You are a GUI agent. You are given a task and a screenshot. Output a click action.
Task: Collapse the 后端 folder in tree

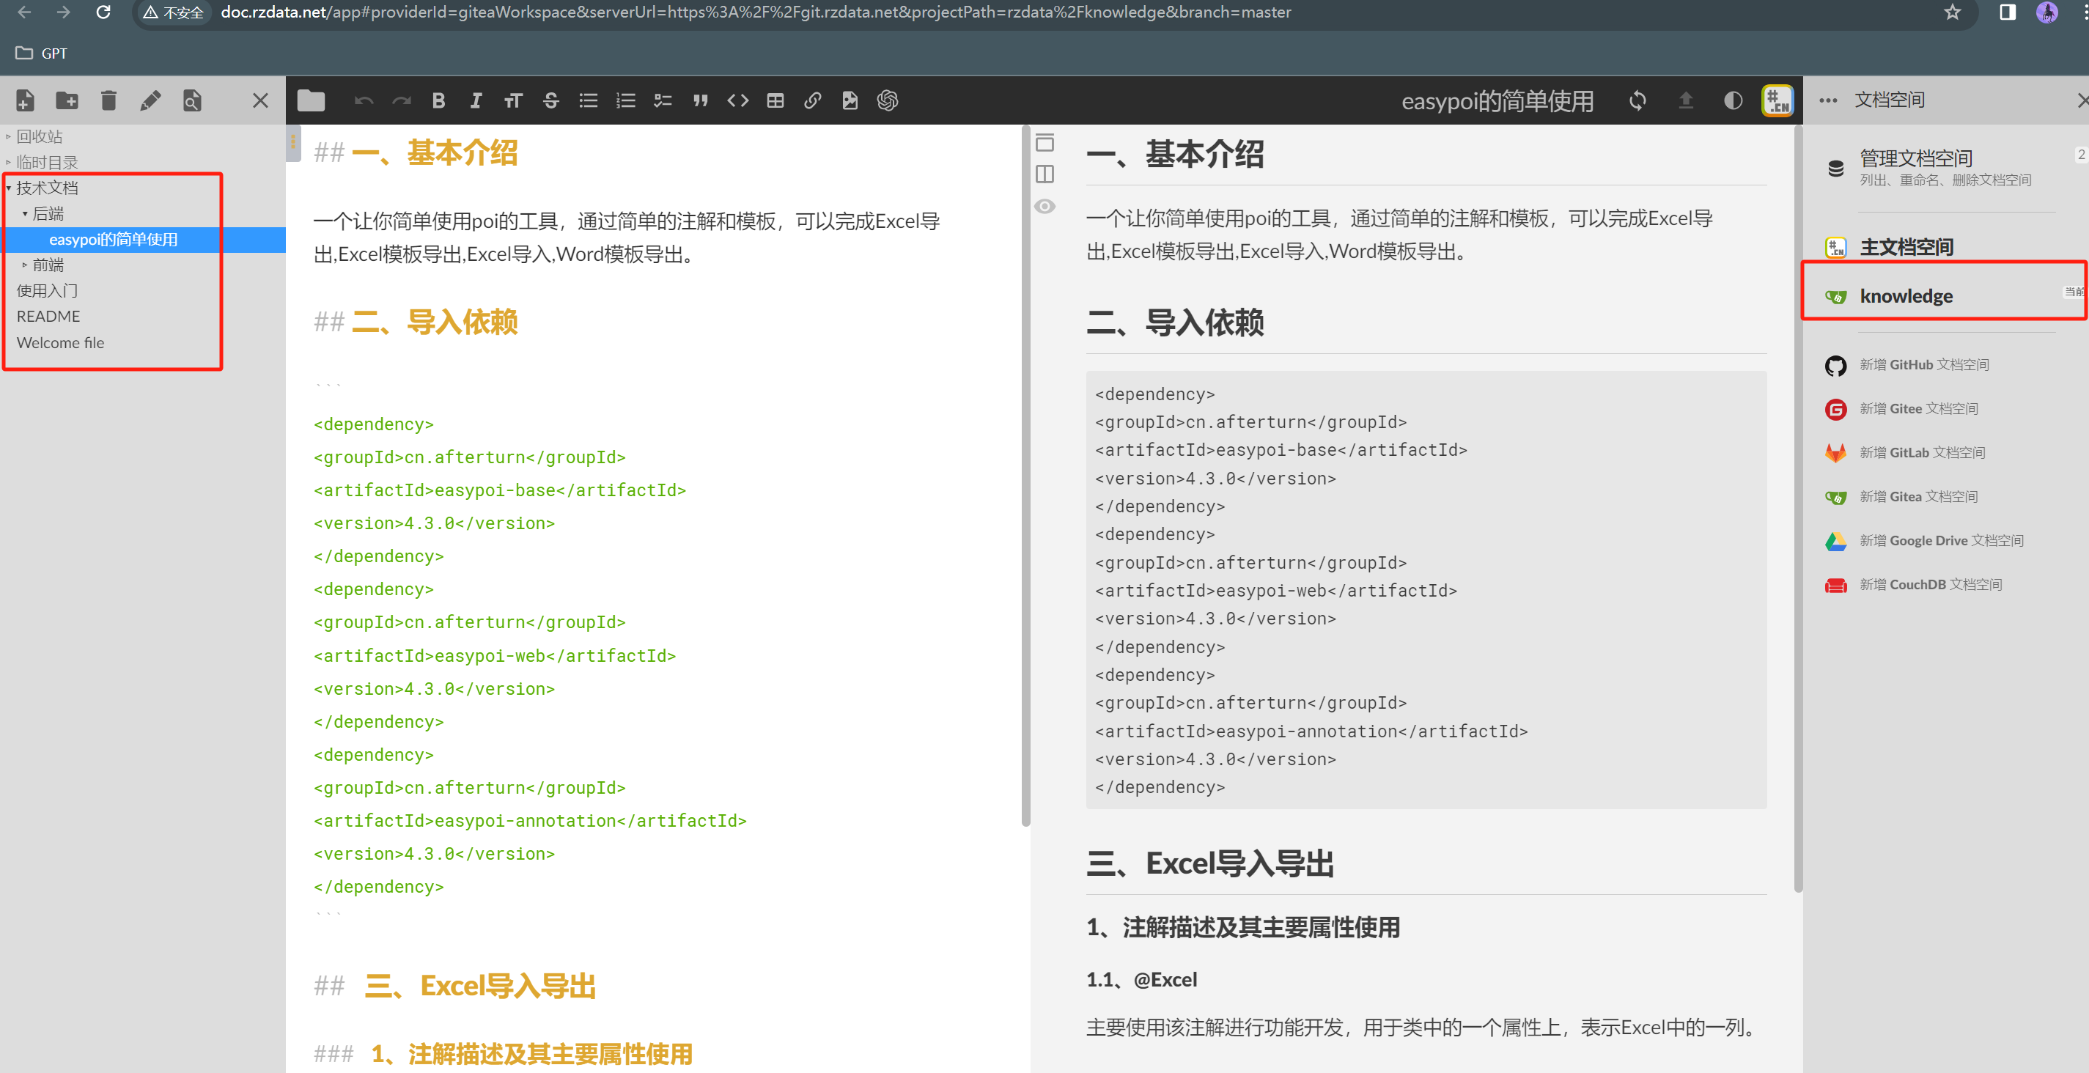(x=25, y=213)
